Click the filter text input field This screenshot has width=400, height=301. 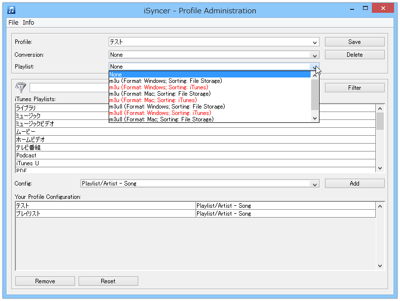coord(69,88)
